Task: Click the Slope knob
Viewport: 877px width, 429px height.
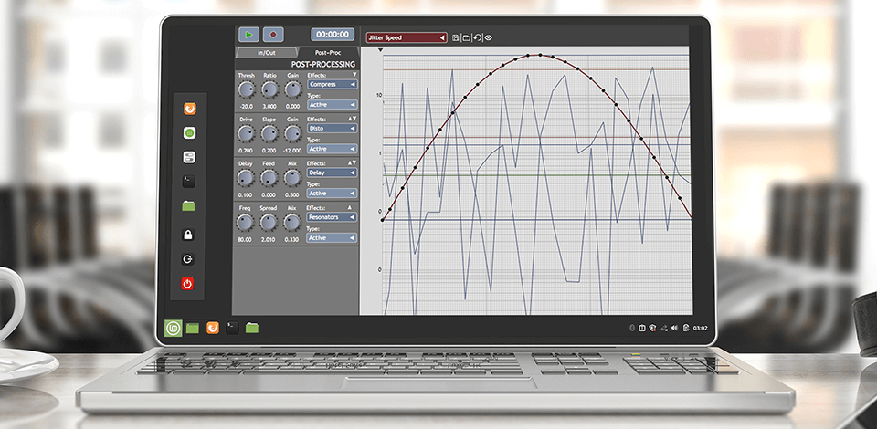Action: [x=269, y=133]
